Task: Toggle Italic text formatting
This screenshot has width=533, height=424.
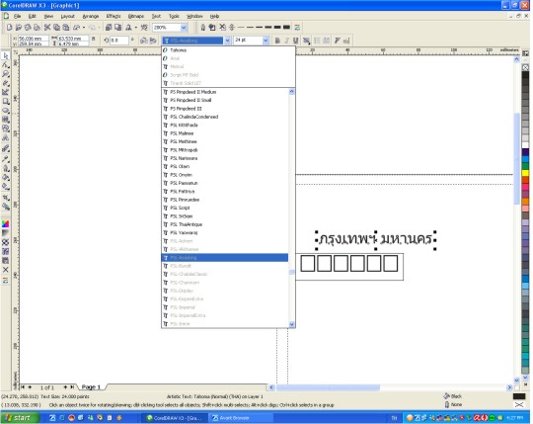Action: 286,41
